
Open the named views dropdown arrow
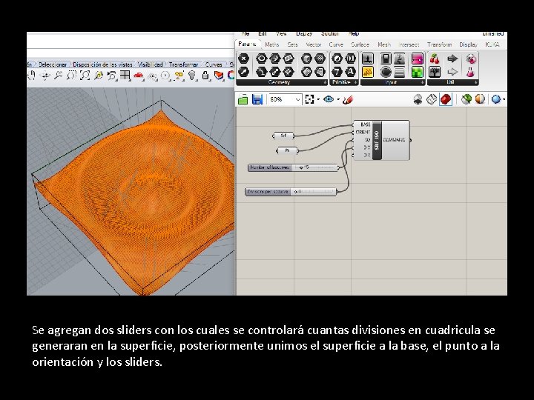pos(338,100)
